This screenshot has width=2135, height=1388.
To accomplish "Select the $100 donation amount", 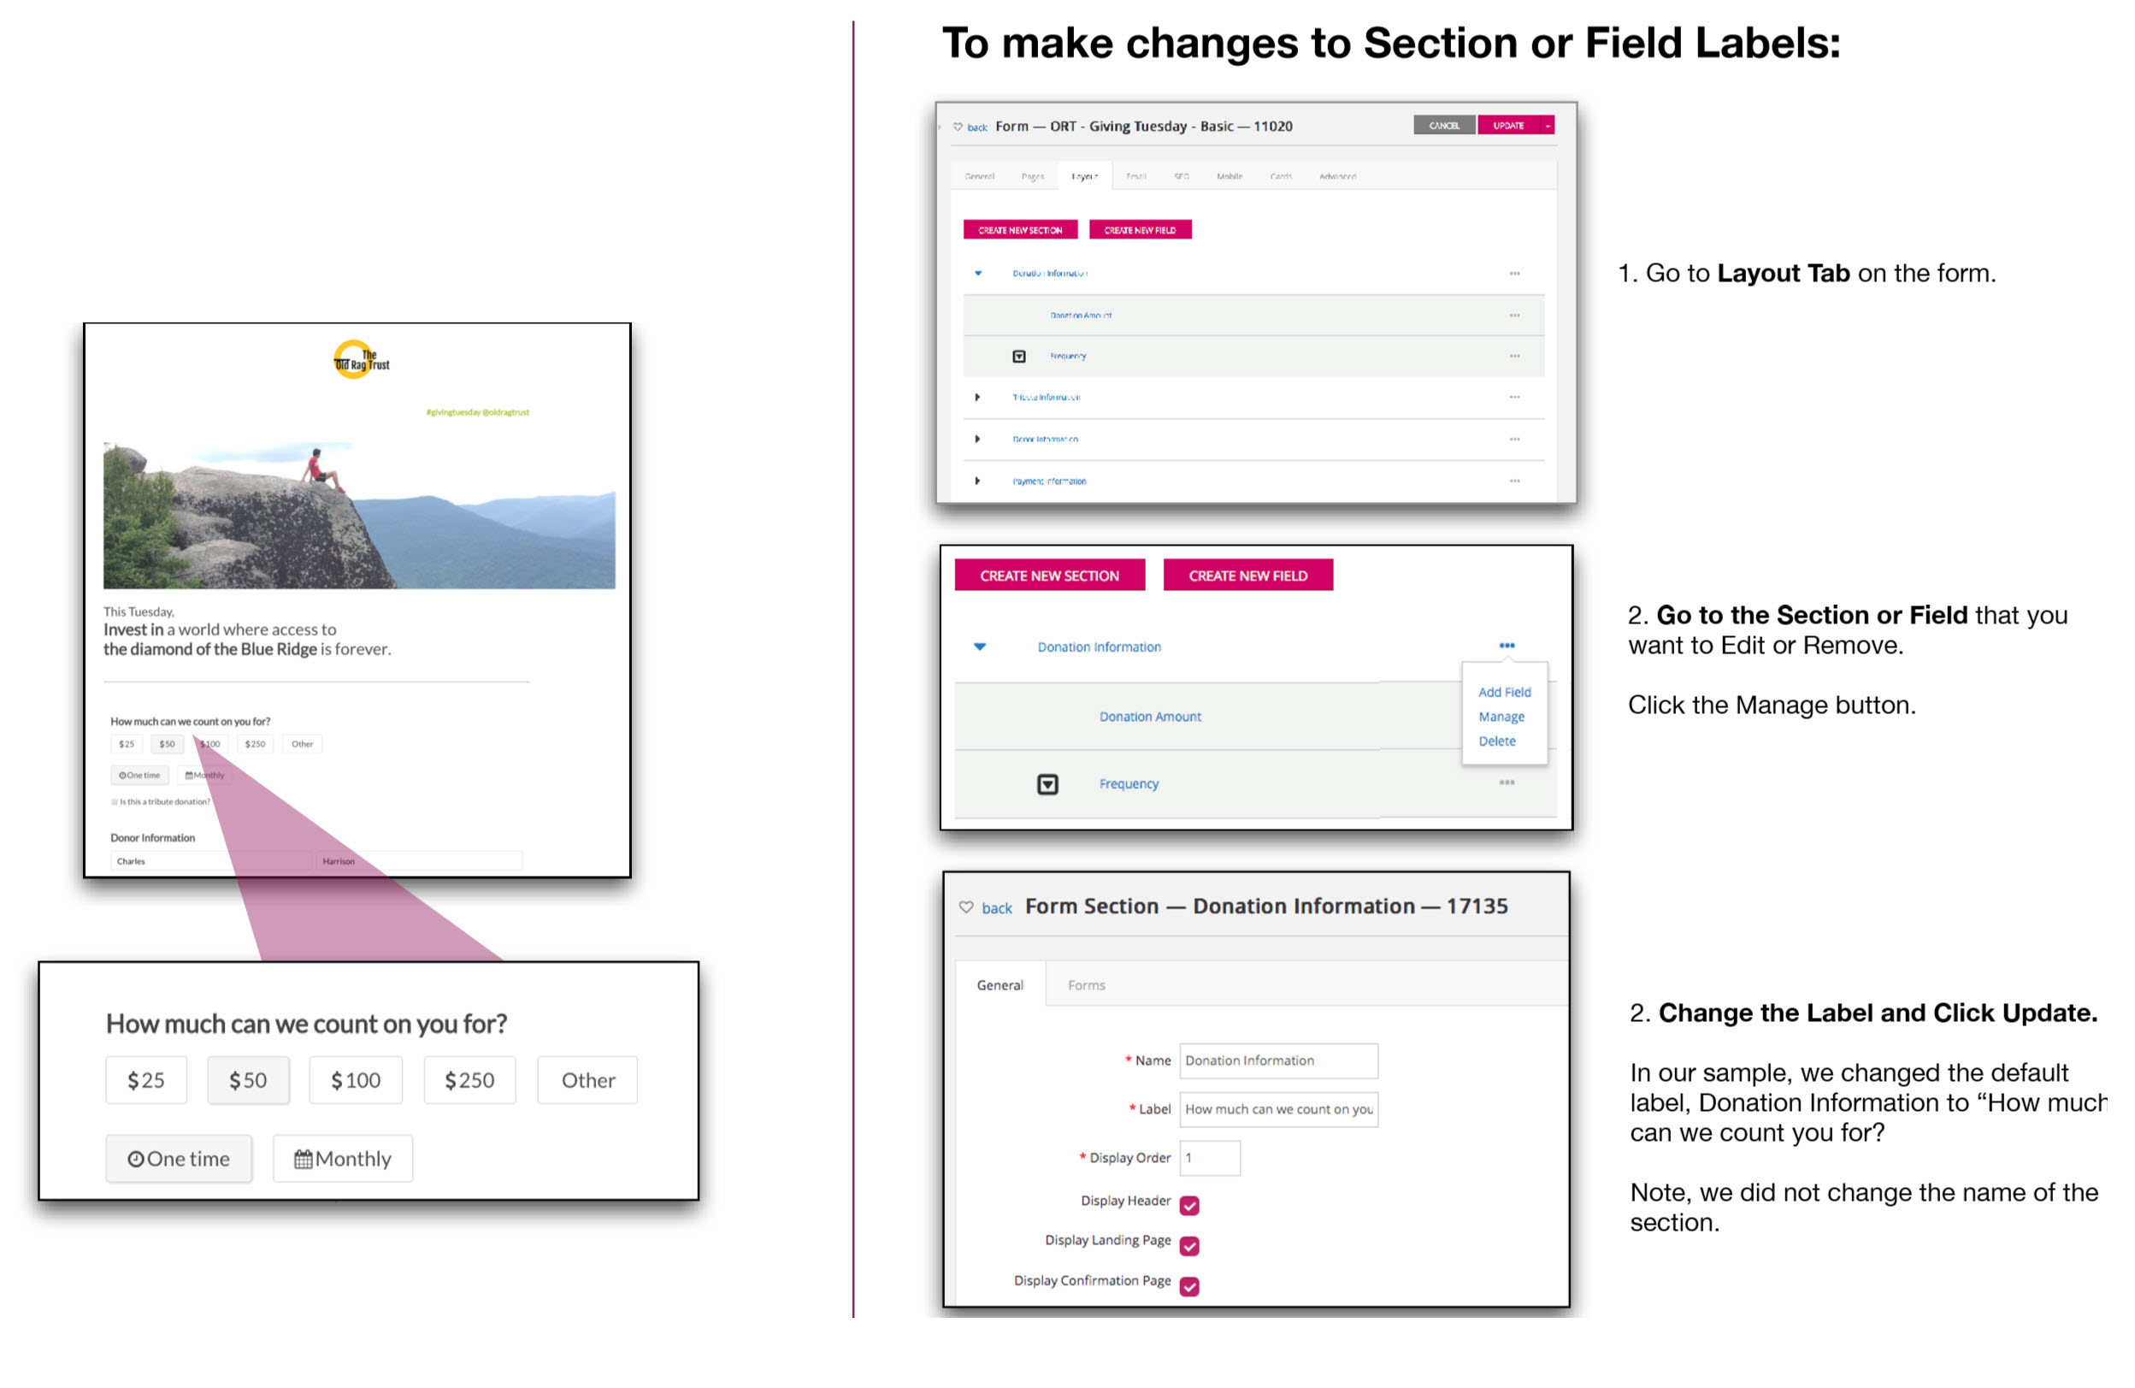I will 355,1080.
